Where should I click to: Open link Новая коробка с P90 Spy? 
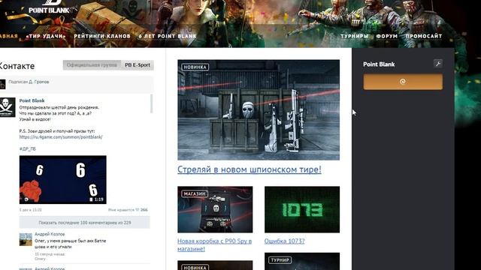pos(215,245)
